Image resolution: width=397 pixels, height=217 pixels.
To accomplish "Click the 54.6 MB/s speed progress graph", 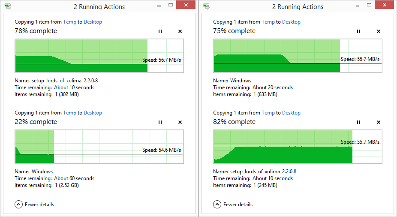I will point(99,147).
